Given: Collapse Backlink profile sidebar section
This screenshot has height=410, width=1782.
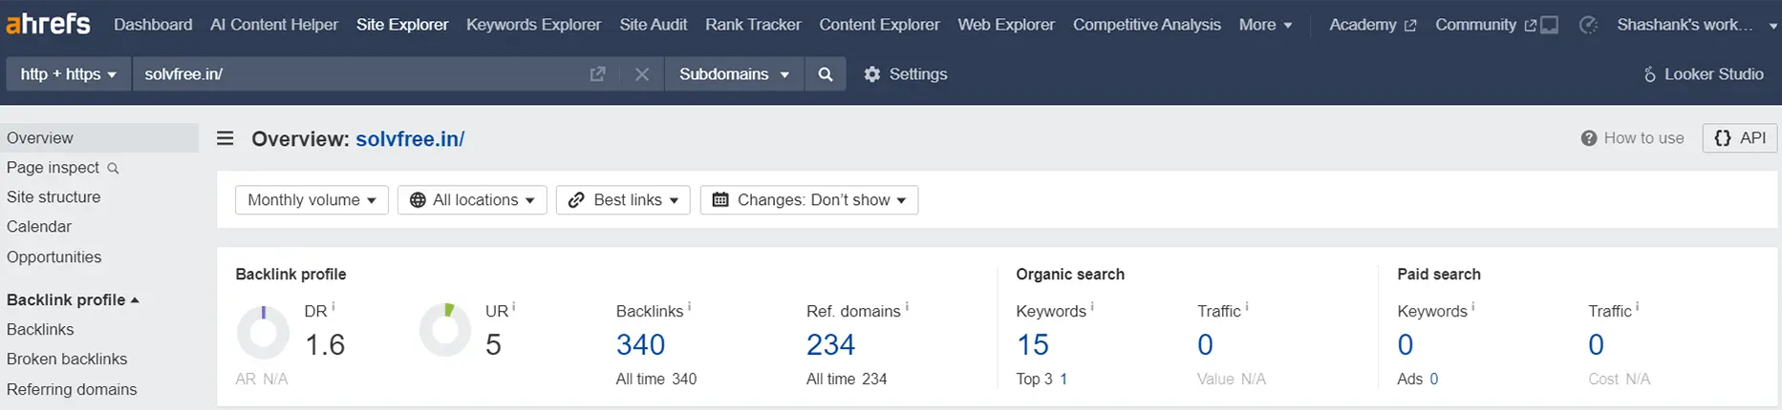Looking at the screenshot, I should [x=73, y=299].
